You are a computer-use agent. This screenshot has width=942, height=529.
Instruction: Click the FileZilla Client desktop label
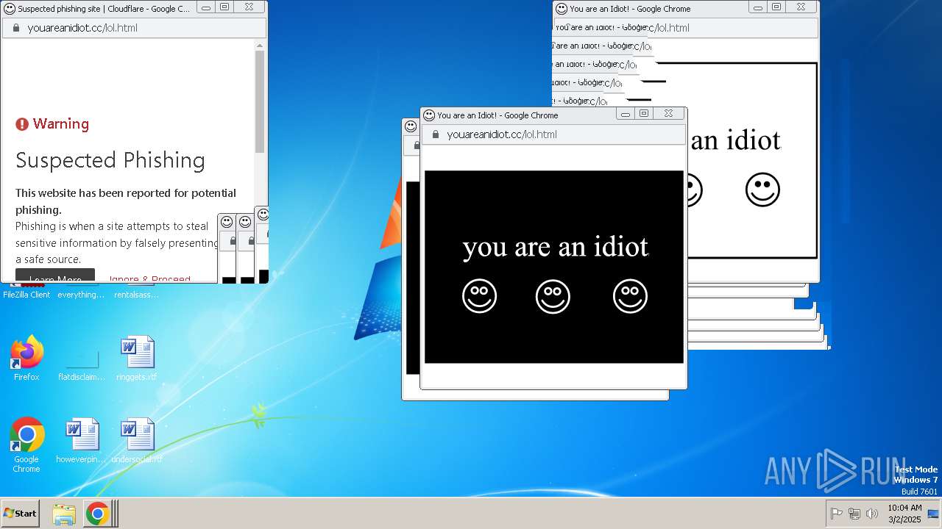(26, 295)
